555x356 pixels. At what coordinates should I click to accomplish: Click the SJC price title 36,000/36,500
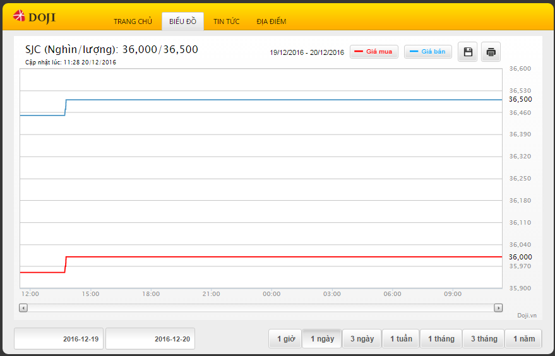[112, 49]
